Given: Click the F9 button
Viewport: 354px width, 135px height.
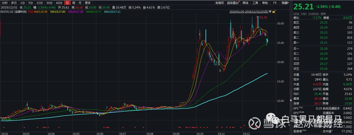Looking at the screenshot, I should click(x=275, y=3).
